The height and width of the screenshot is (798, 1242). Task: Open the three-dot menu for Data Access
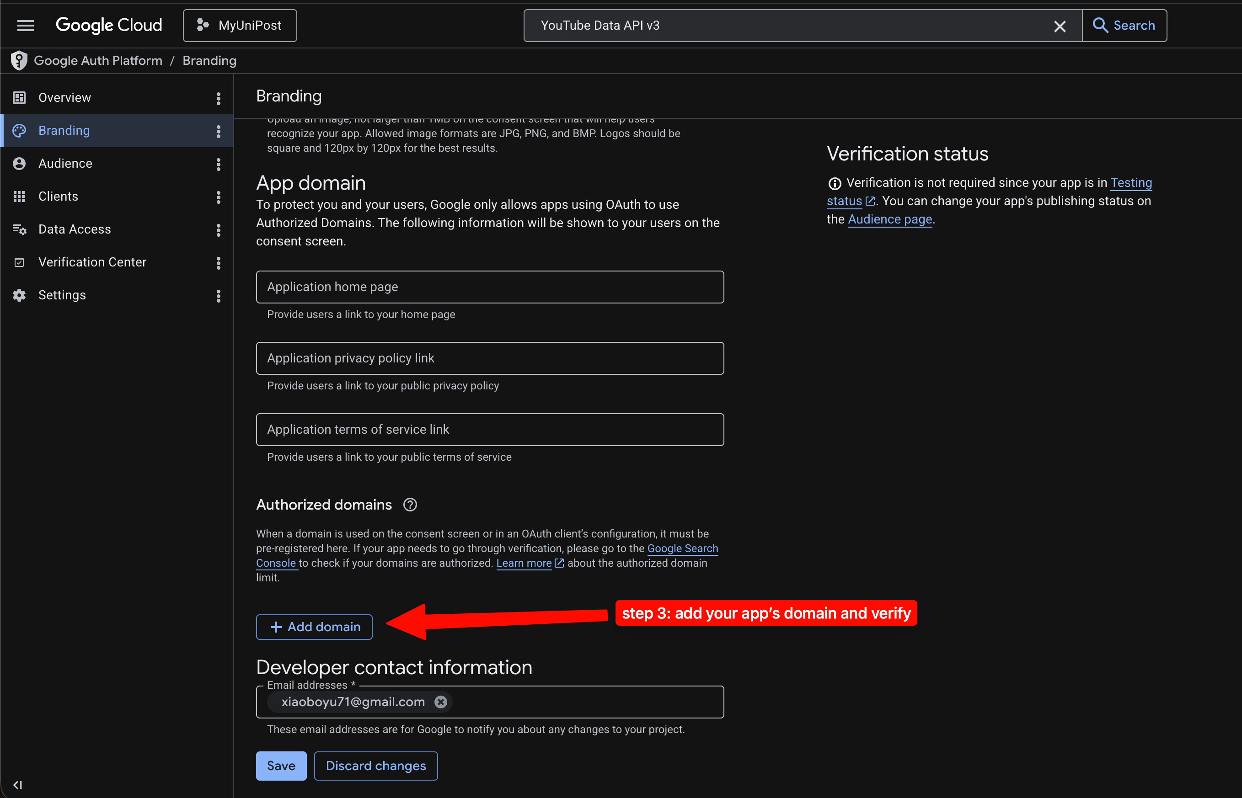[x=218, y=229]
